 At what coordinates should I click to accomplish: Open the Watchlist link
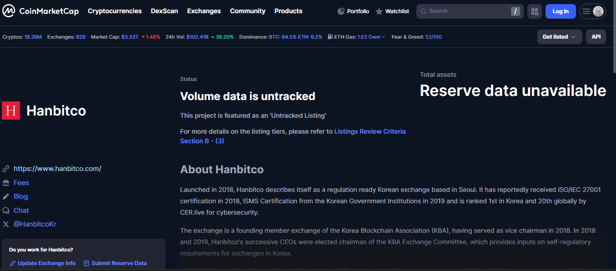(x=397, y=11)
